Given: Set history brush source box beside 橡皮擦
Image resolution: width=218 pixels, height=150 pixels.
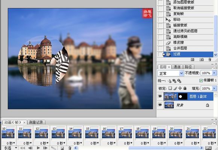Looking at the screenshot, I should pos(160,43).
